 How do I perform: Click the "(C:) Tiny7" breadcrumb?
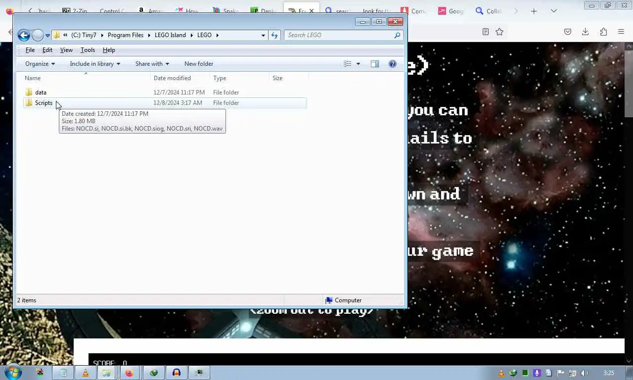coord(84,35)
